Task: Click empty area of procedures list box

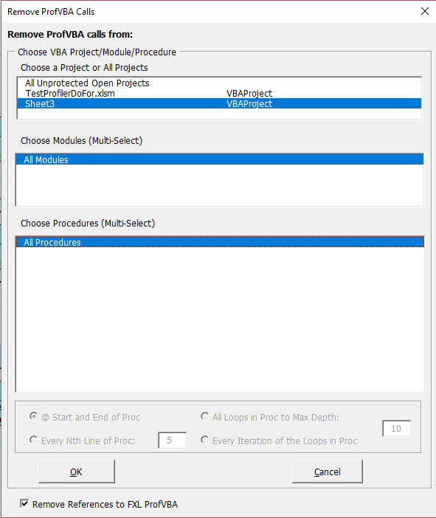Action: (x=220, y=319)
